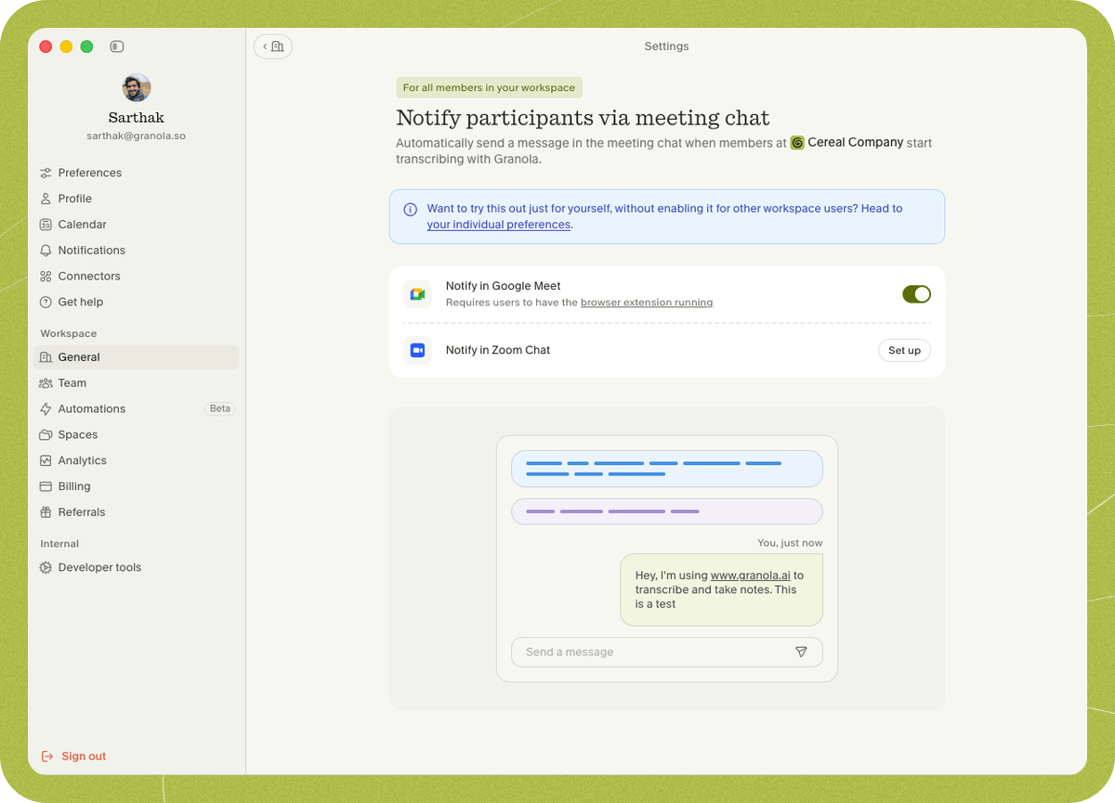1115x803 pixels.
Task: Click the purple placeholder message bubble
Action: [x=667, y=512]
